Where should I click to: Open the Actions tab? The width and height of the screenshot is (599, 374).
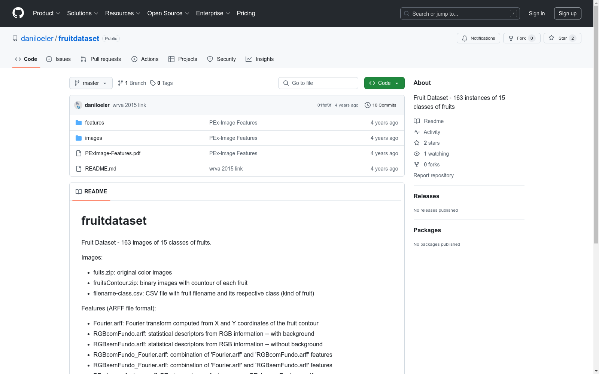145,59
